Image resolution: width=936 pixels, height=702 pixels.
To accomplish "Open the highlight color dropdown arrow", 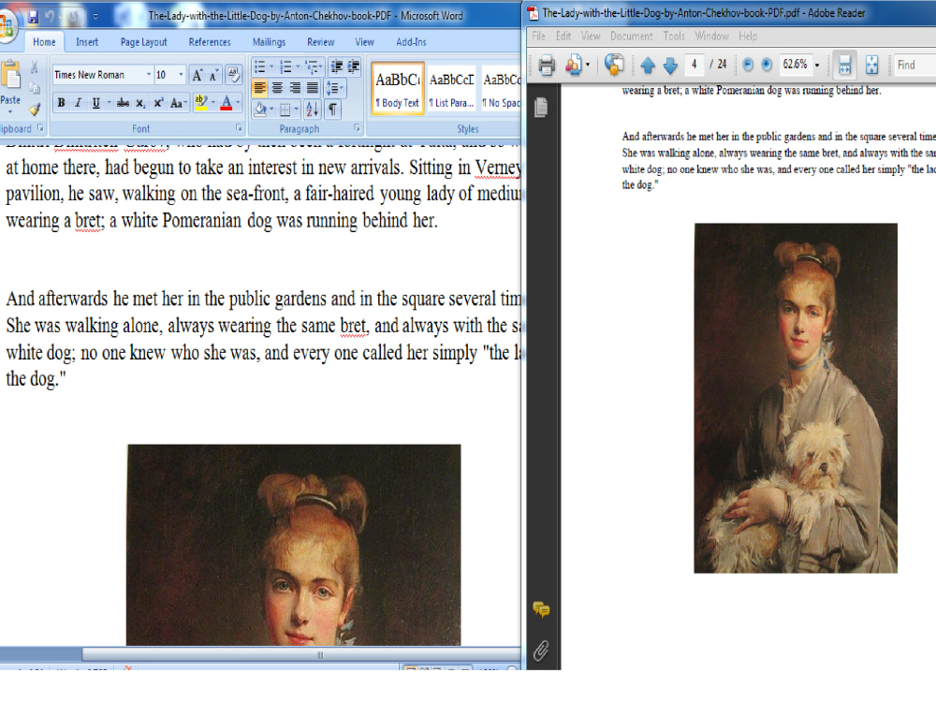I will tap(213, 103).
